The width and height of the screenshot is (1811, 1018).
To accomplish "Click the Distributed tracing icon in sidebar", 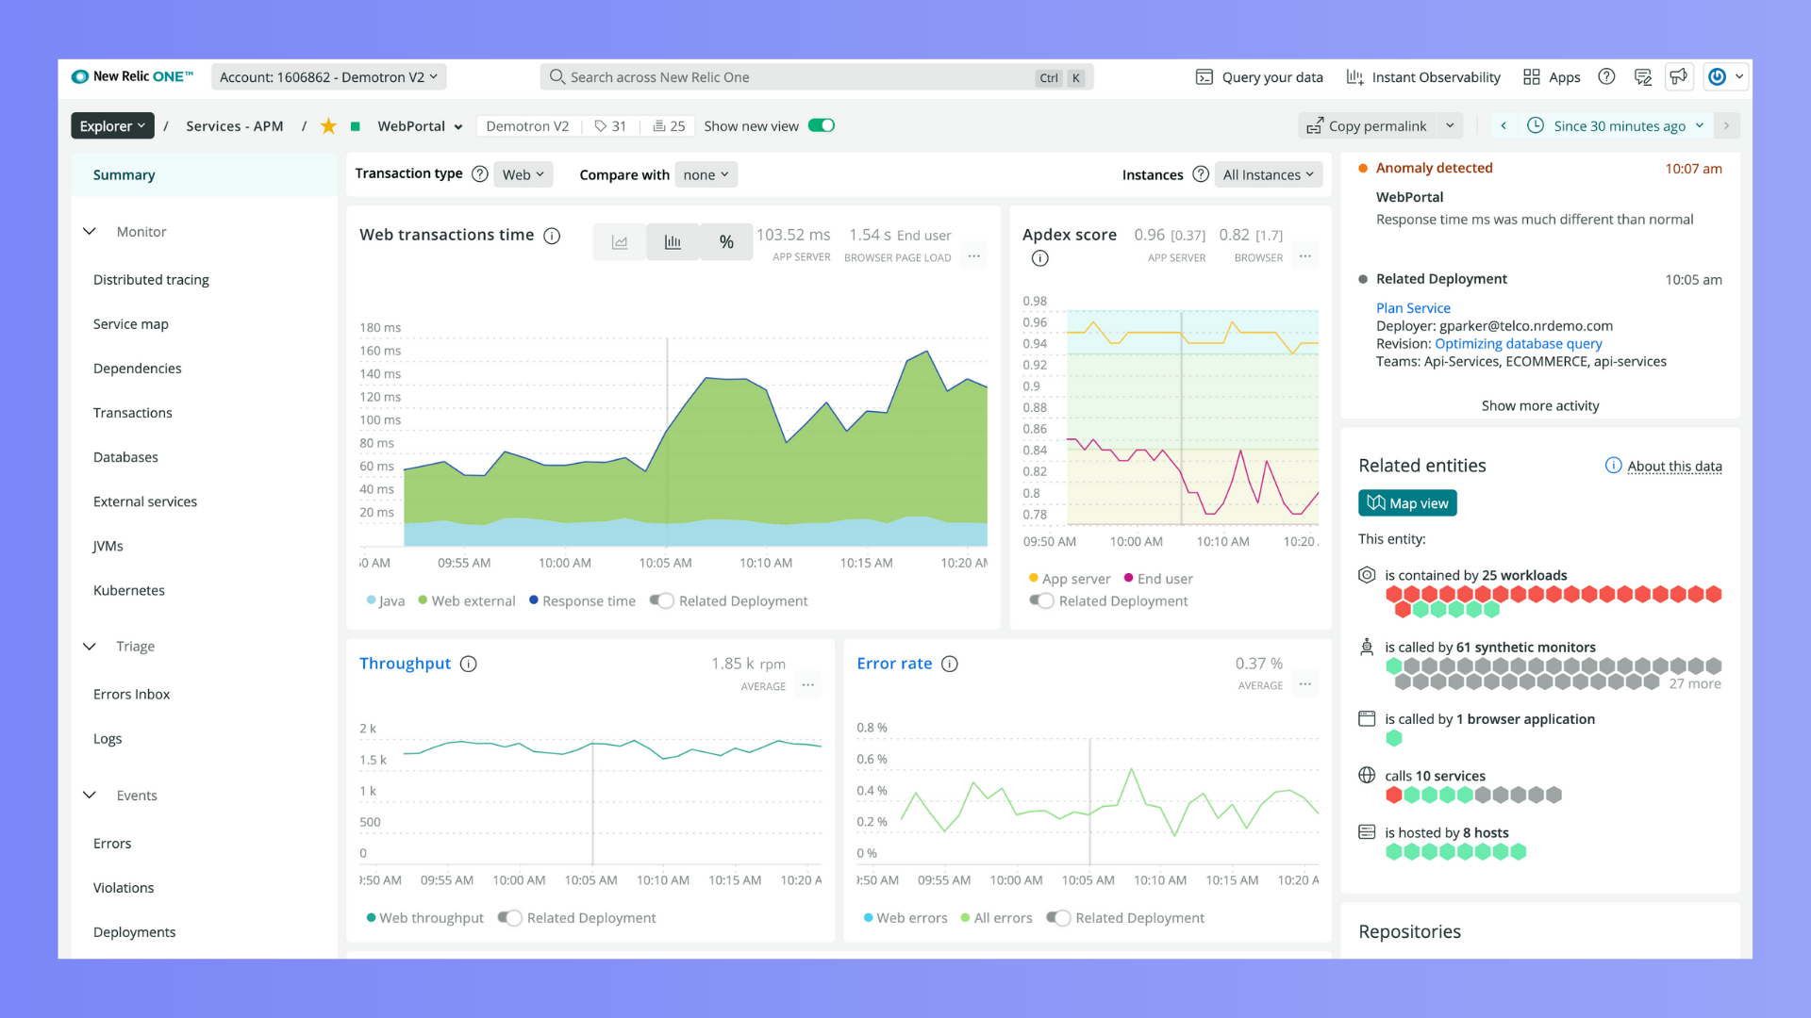I will click(x=151, y=278).
